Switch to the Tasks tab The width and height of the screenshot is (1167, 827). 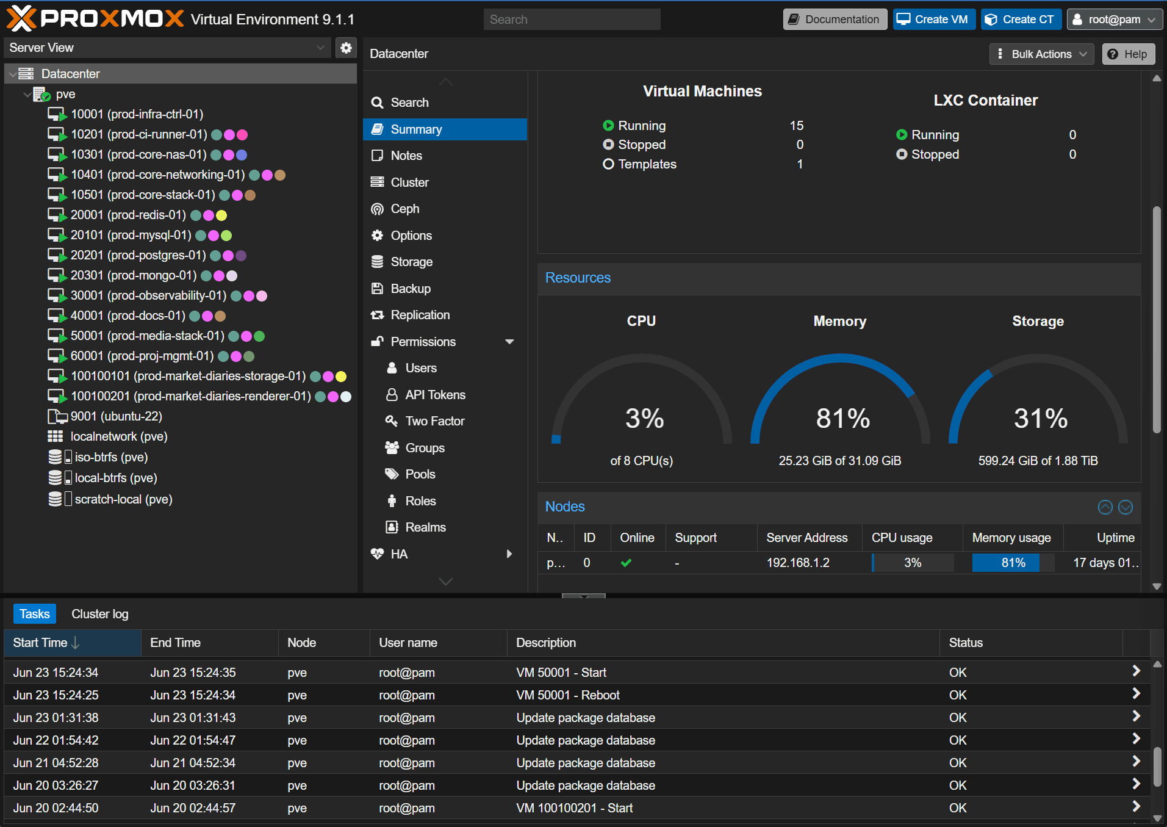pos(34,614)
